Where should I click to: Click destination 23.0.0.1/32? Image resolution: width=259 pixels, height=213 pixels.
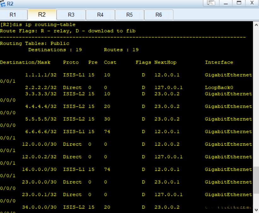(39, 195)
